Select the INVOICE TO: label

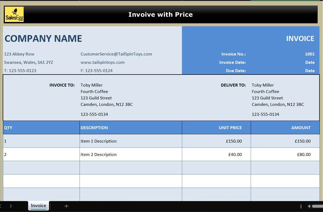coord(62,85)
